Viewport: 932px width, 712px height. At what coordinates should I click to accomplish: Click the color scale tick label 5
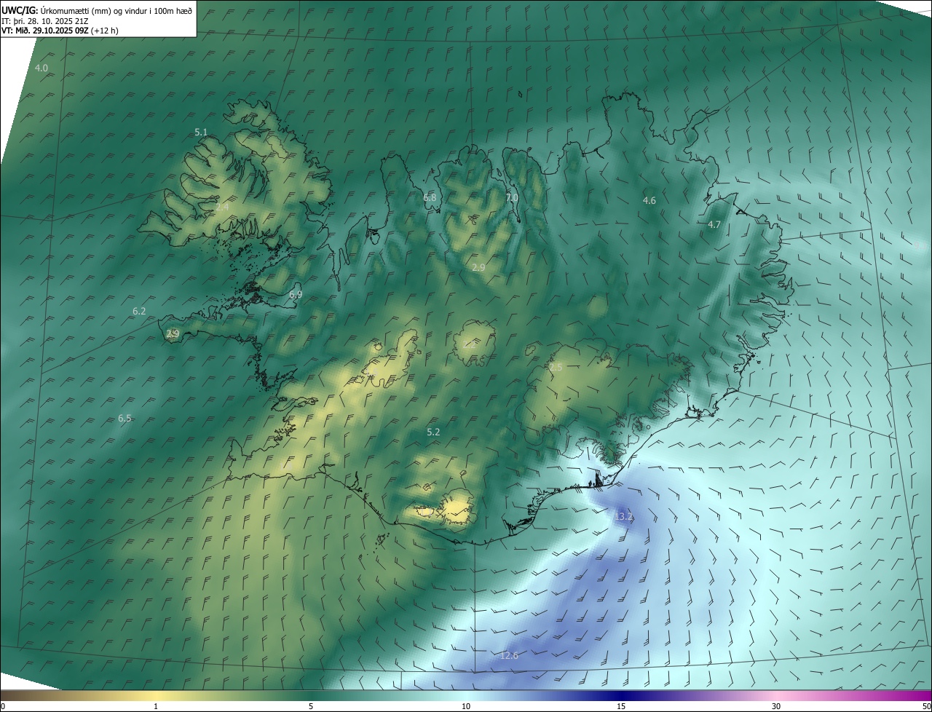pos(311,706)
